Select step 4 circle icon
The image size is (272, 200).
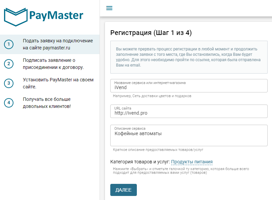pos(9,103)
